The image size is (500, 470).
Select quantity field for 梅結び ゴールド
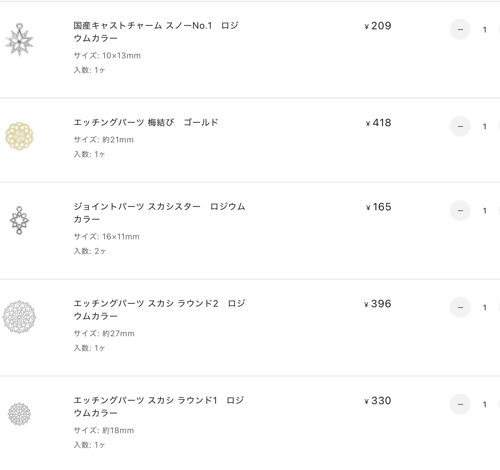click(x=485, y=126)
